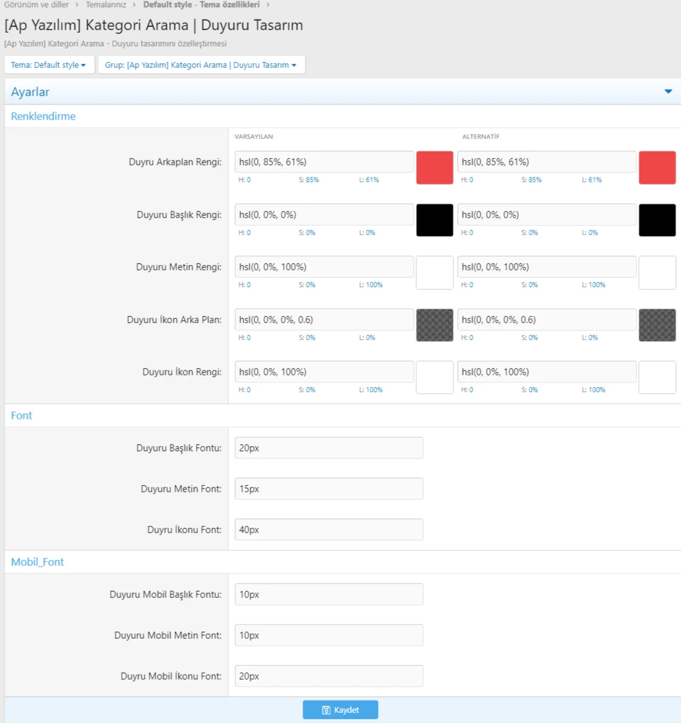Open alternative Duyuru İkon Rengi white swatch
Viewport: 681px width, 723px height.
pyautogui.click(x=657, y=377)
